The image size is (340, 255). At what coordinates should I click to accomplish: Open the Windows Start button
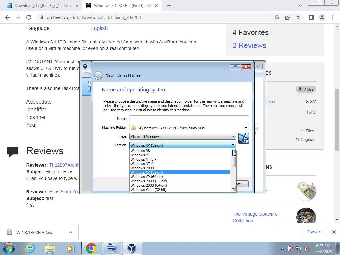pyautogui.click(x=9, y=248)
